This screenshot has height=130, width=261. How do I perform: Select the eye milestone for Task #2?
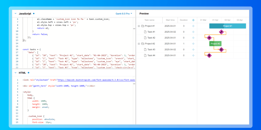[x=209, y=38]
